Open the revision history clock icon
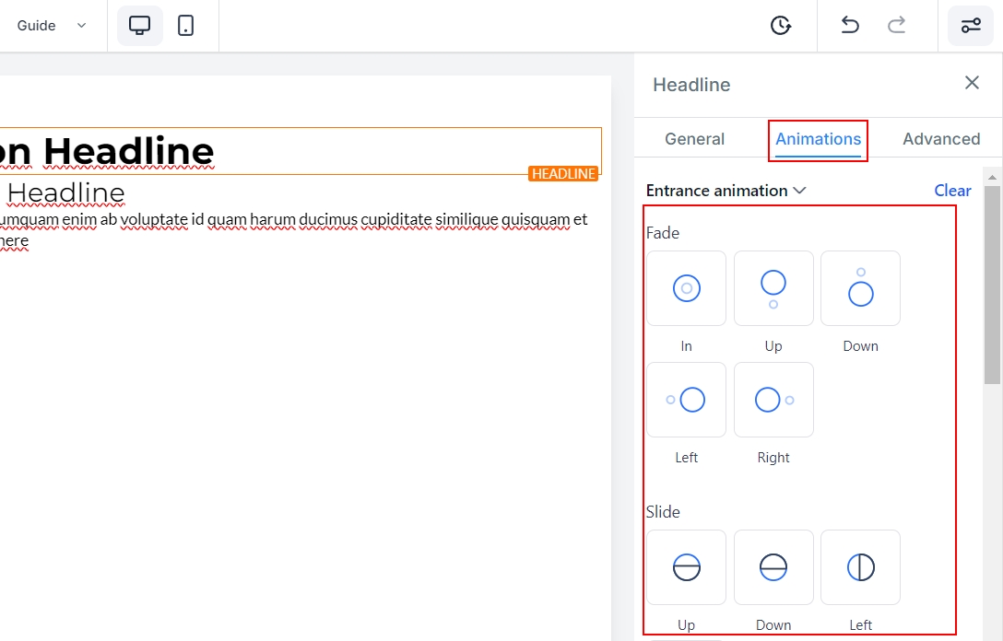This screenshot has height=641, width=1003. pos(781,26)
